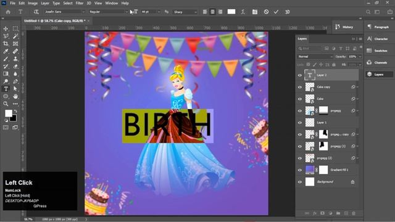Open the Paragraph panel

(x=378, y=27)
